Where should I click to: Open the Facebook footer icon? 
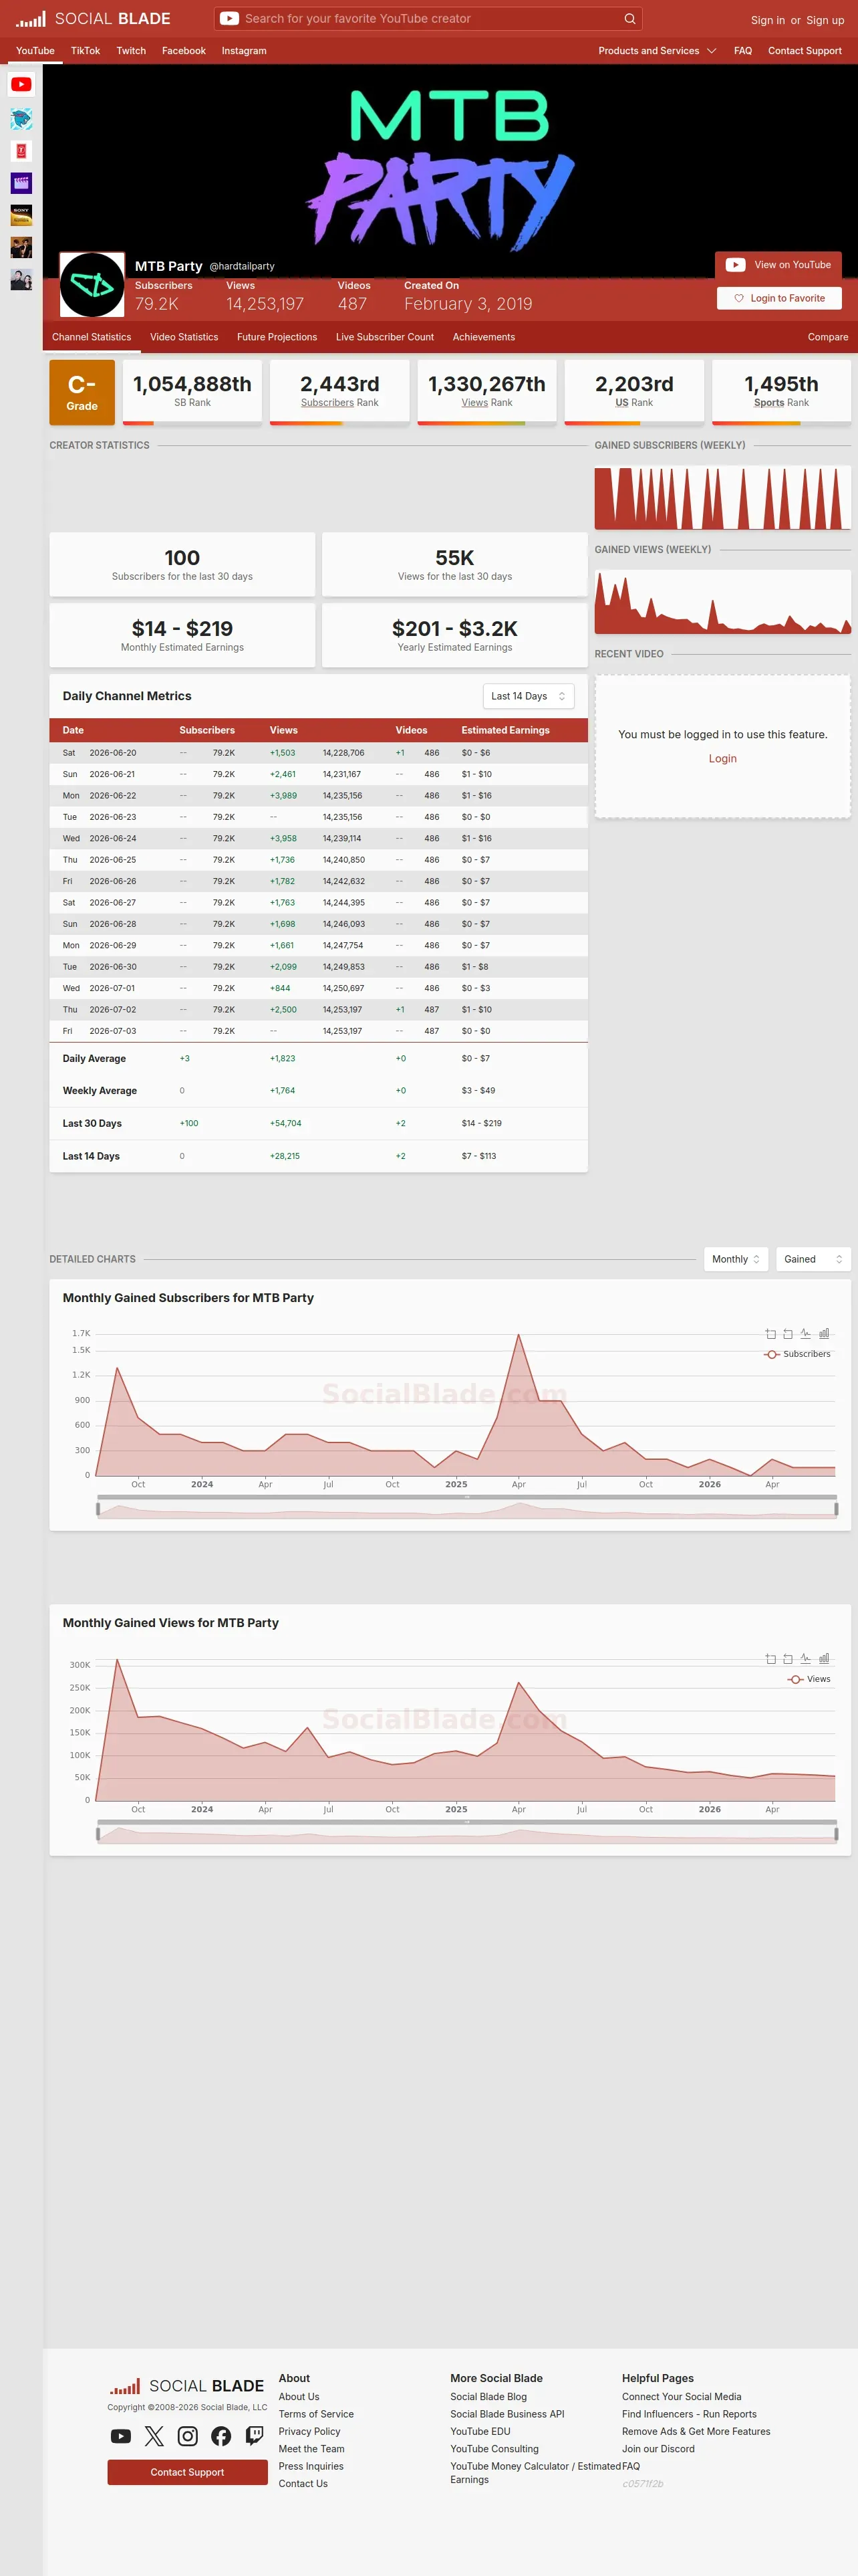221,2436
